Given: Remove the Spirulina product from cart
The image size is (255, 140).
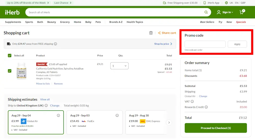Looking at the screenshot, I should coord(58,84).
